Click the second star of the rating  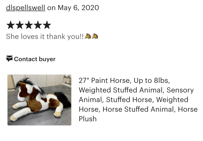(19, 25)
